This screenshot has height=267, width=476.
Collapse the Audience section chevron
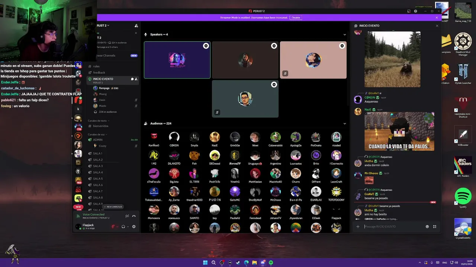pos(344,123)
